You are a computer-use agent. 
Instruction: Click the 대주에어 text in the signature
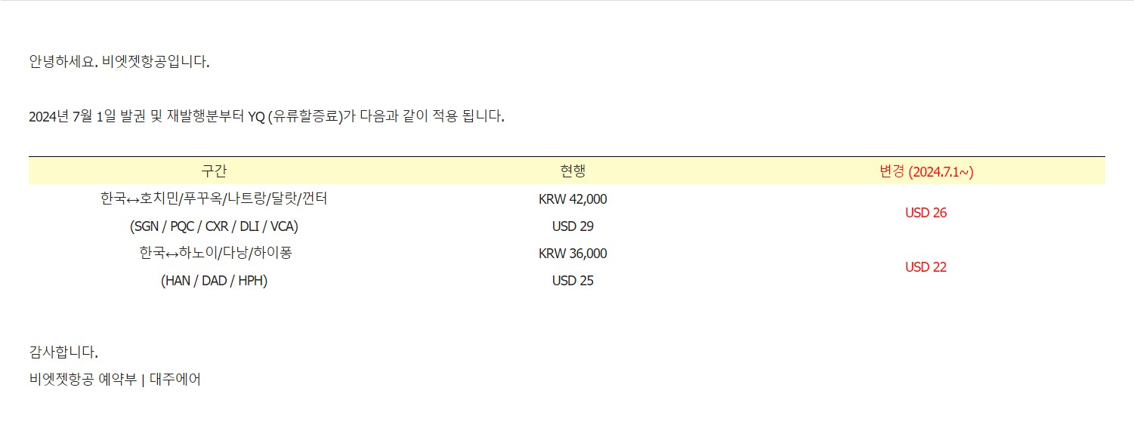tap(175, 380)
